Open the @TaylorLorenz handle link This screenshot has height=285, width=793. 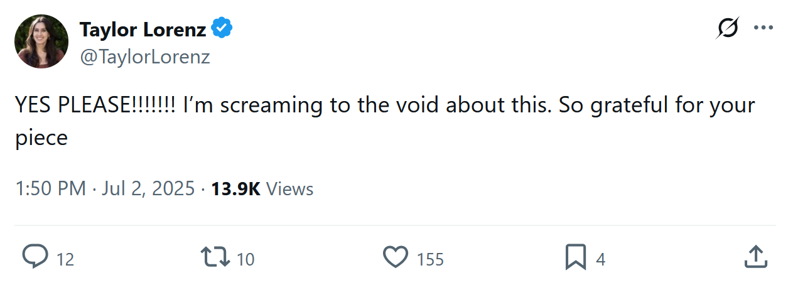(145, 57)
